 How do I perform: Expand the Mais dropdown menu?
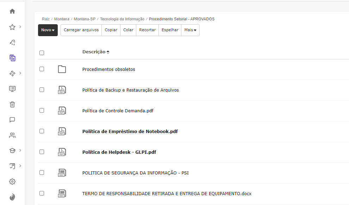point(190,30)
